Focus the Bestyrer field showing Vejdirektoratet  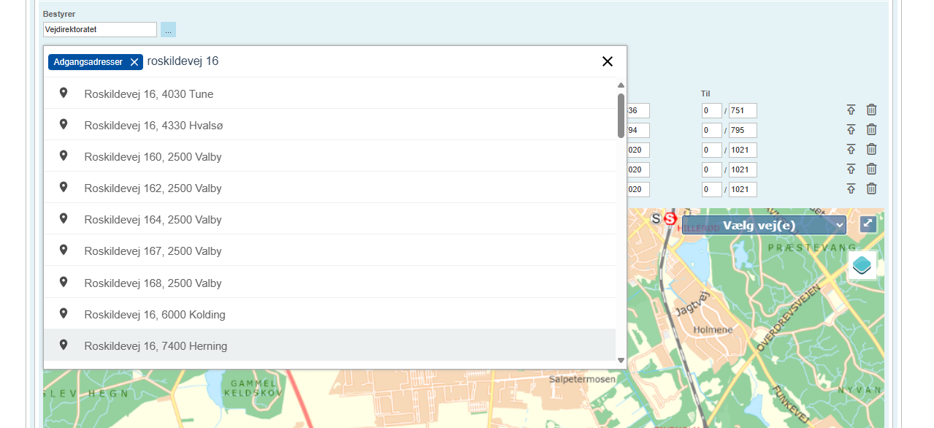[99, 30]
